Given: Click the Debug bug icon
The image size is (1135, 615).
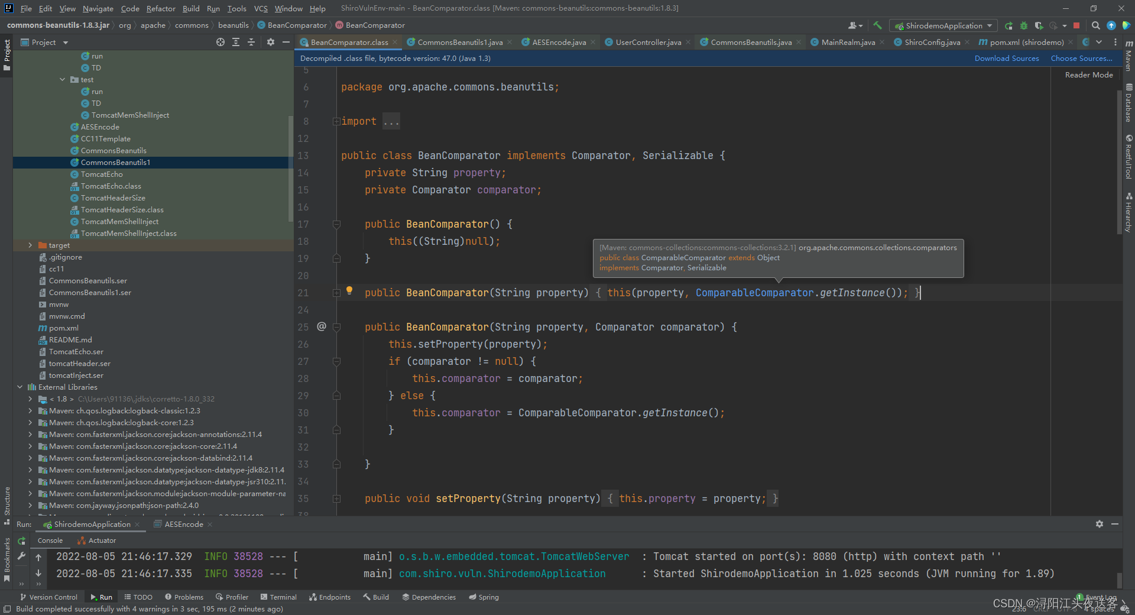Looking at the screenshot, I should [1024, 25].
